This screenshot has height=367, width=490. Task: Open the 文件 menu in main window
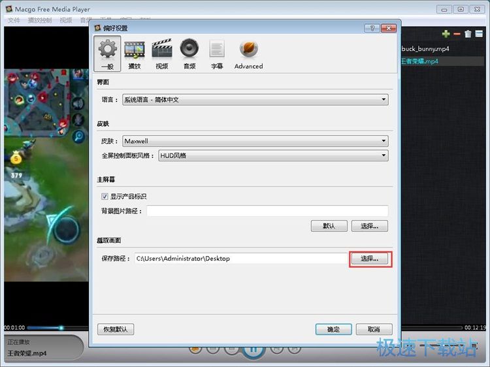tap(14, 20)
